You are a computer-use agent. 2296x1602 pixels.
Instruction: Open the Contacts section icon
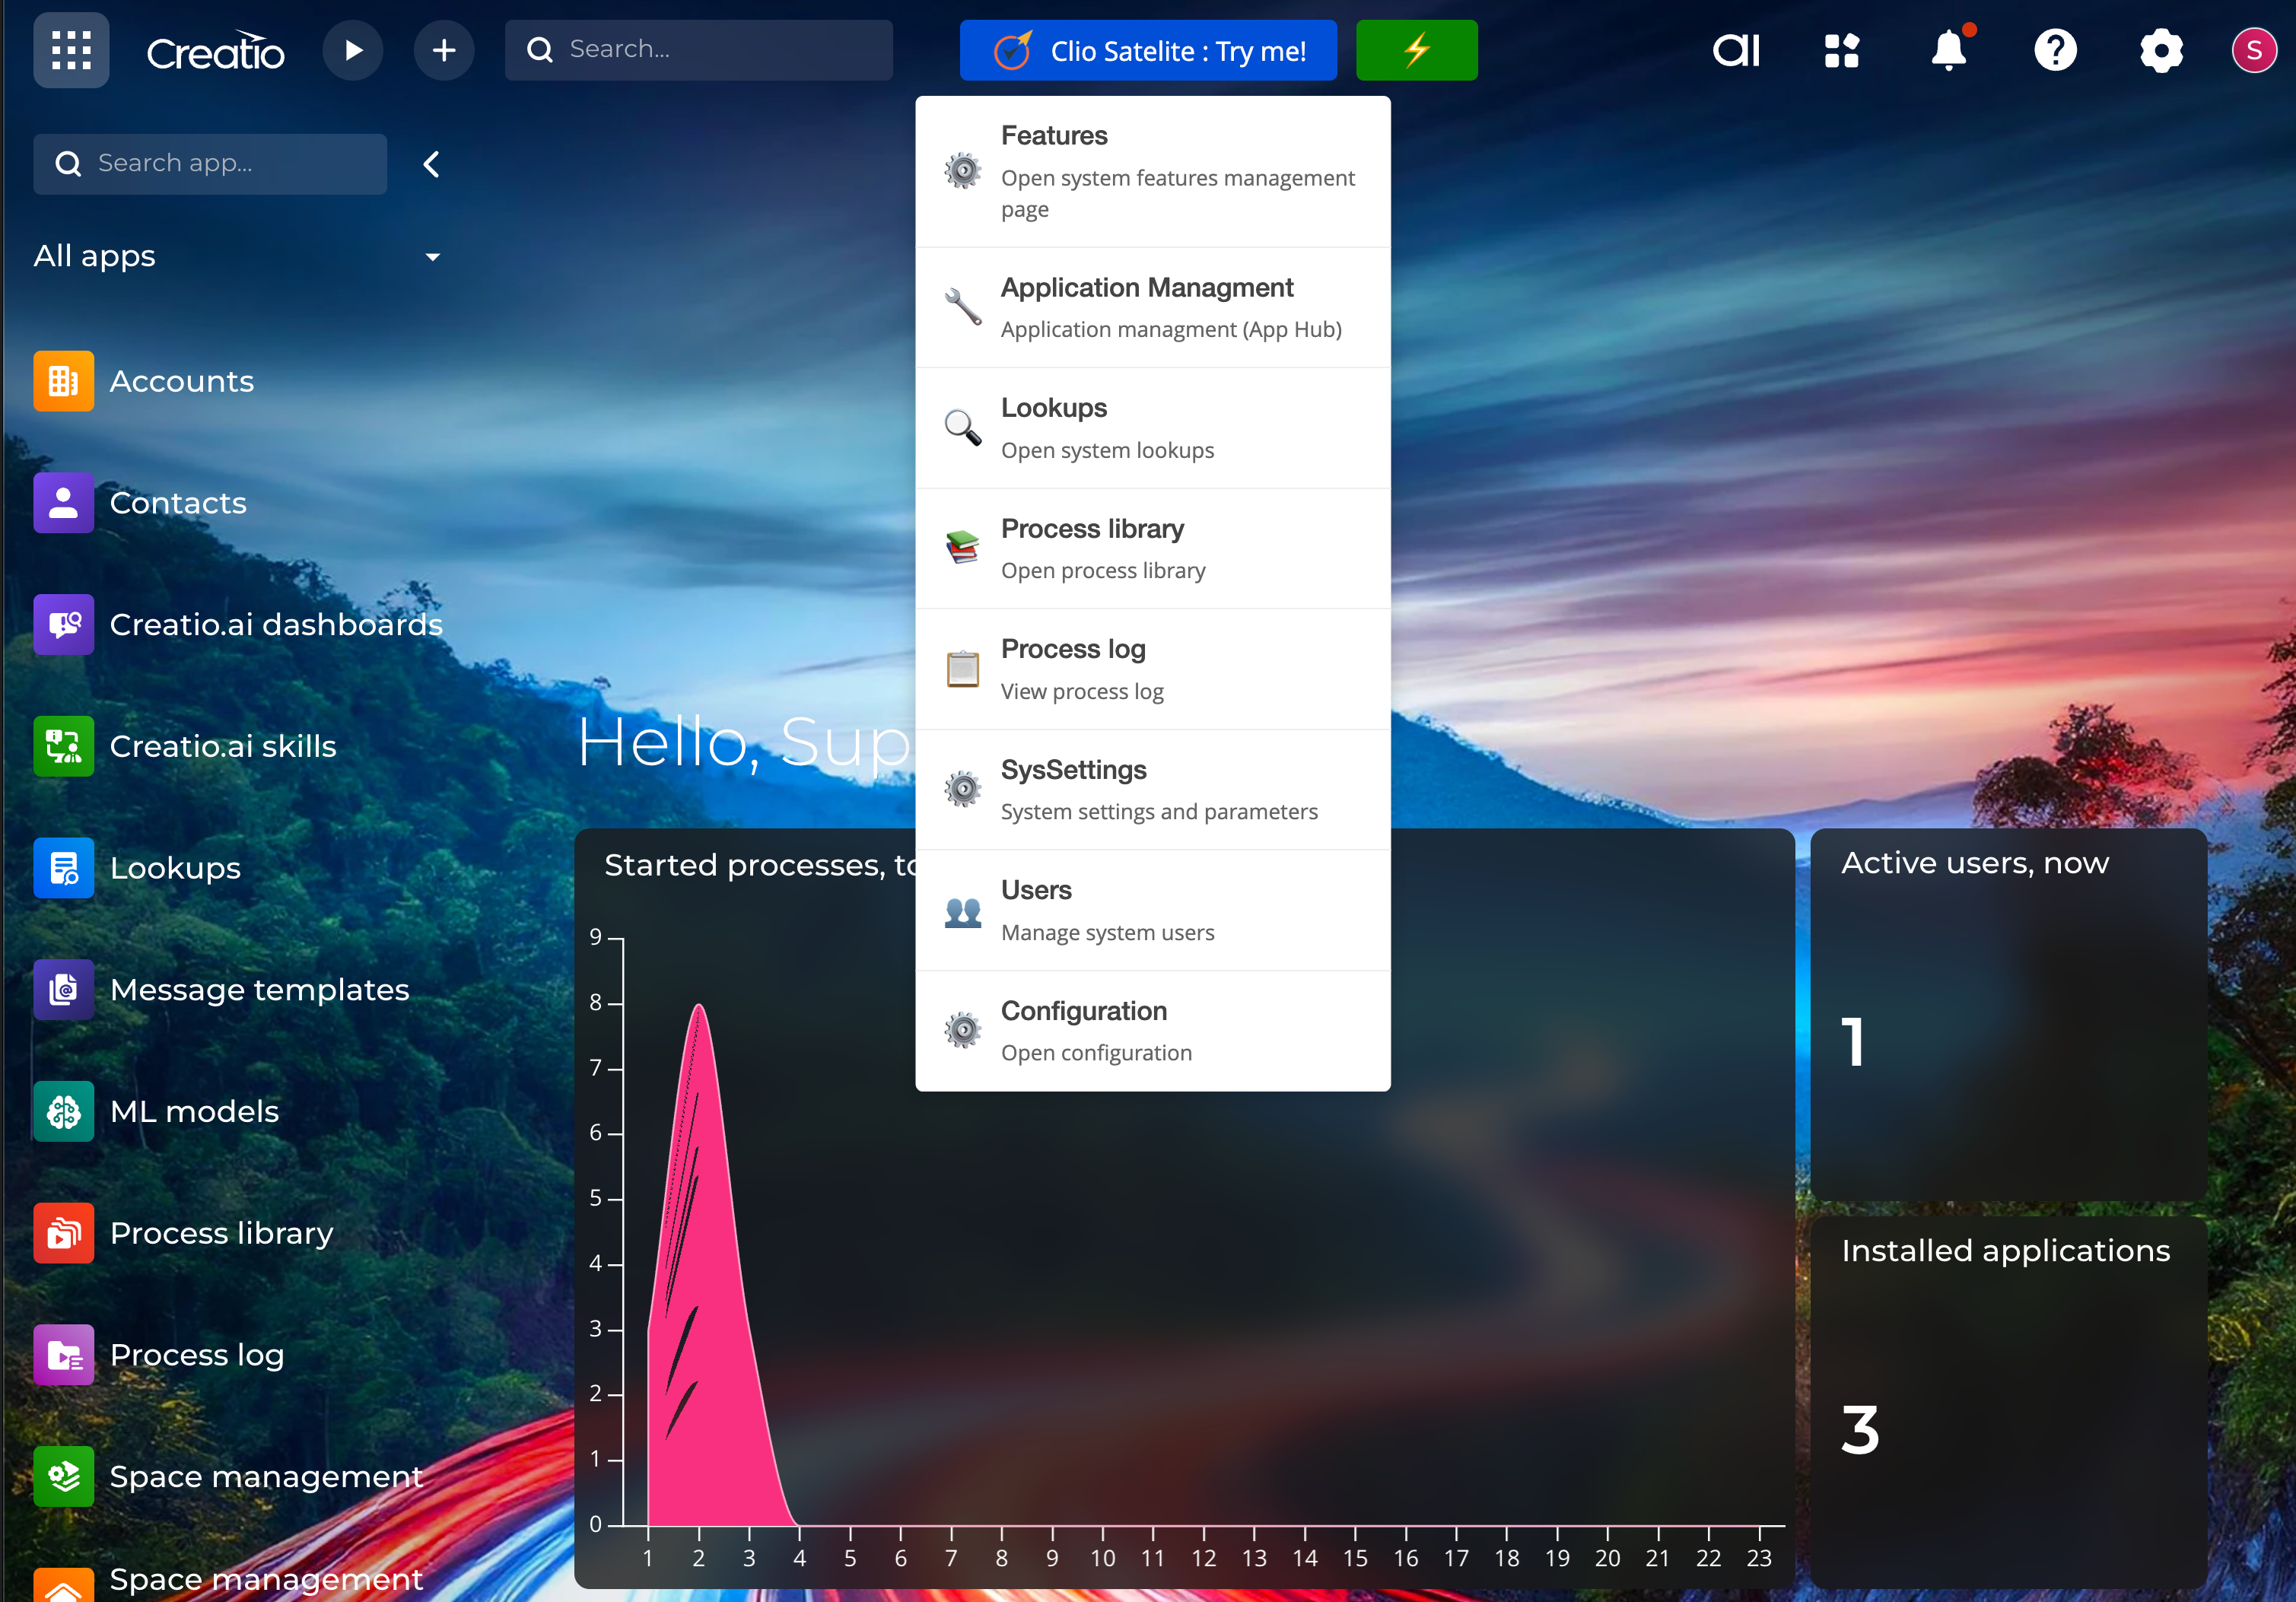point(64,503)
